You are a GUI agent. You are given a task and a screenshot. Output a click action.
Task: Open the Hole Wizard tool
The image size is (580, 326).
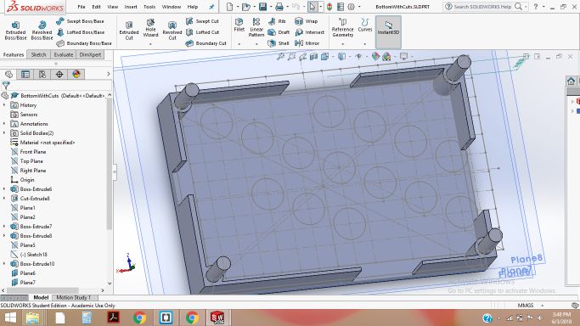pyautogui.click(x=150, y=28)
